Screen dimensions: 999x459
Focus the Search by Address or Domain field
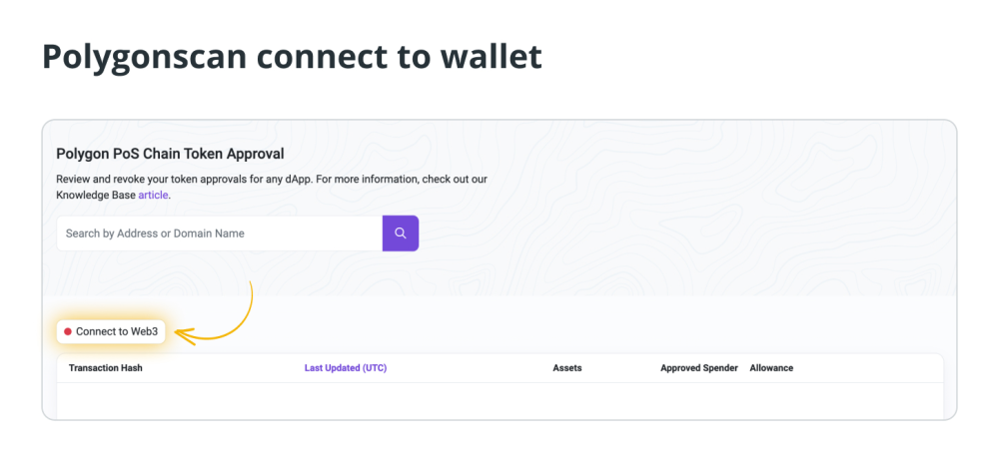tap(219, 233)
